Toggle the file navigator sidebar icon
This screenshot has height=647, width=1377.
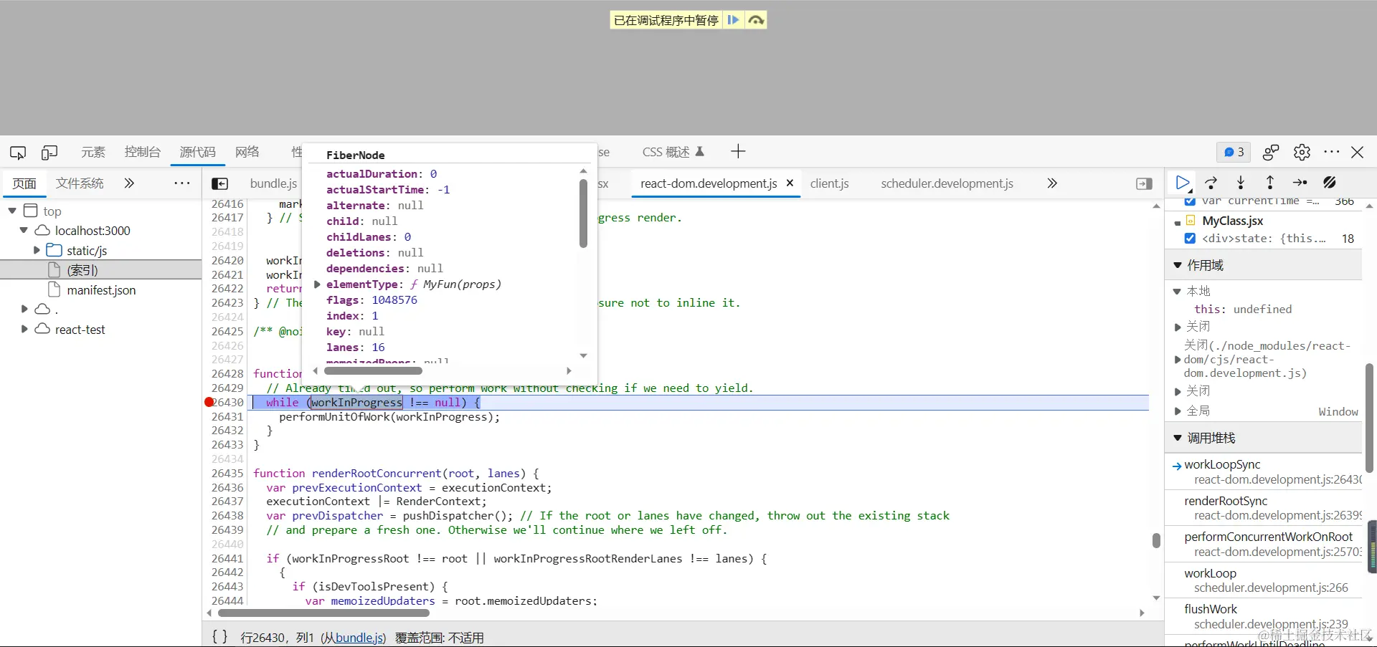(x=220, y=184)
